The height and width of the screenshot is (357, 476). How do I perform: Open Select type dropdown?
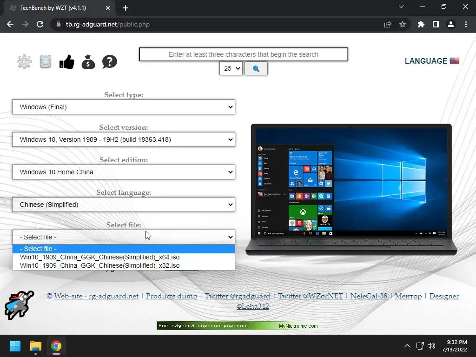(x=124, y=107)
